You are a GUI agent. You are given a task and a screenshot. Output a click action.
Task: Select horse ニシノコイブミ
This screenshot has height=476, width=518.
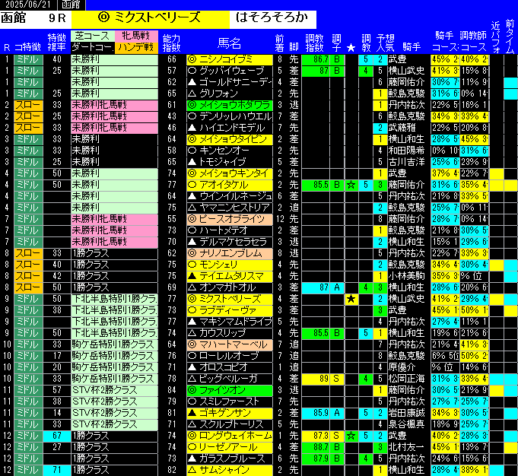point(230,59)
